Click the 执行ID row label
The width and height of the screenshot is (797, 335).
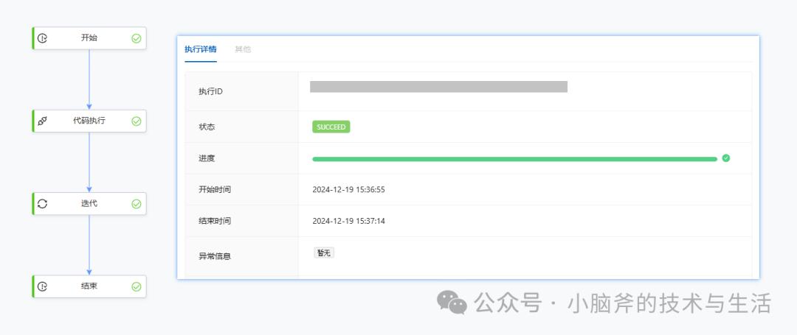coord(210,92)
